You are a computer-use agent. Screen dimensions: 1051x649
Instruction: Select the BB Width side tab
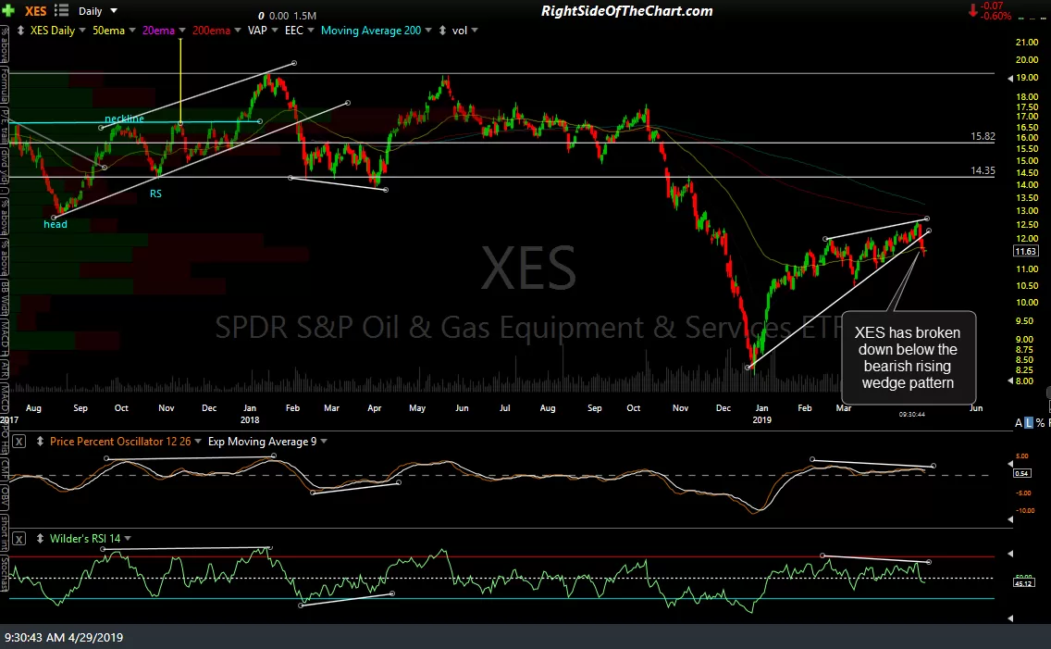tap(4, 295)
